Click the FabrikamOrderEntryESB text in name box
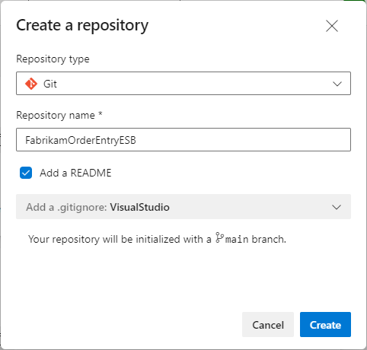Viewport: 367px width, 350px height. tap(81, 140)
